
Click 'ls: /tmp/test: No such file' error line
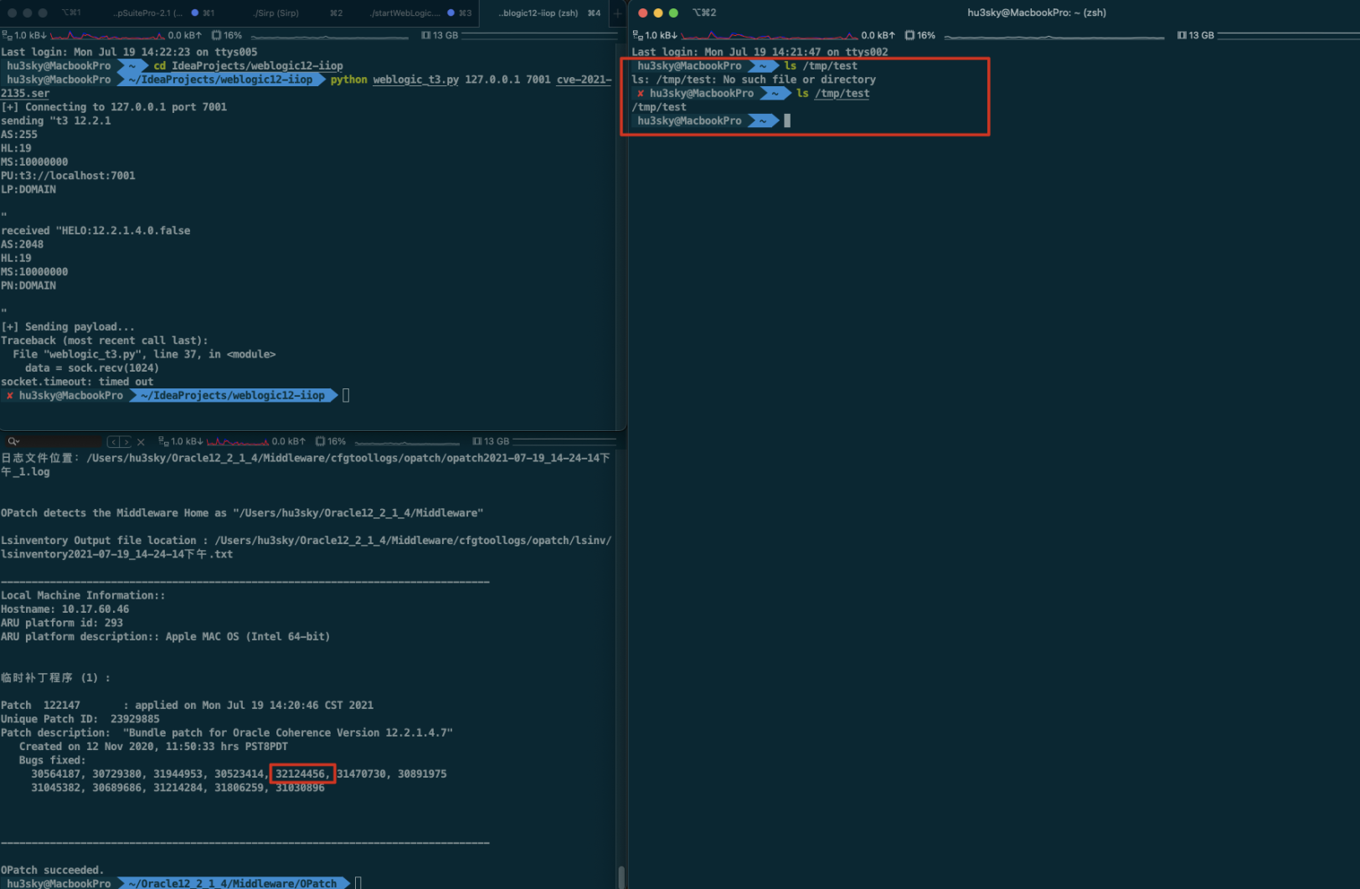[754, 80]
